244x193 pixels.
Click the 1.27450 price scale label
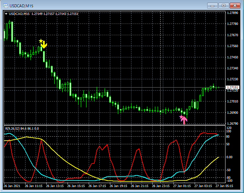(233, 57)
